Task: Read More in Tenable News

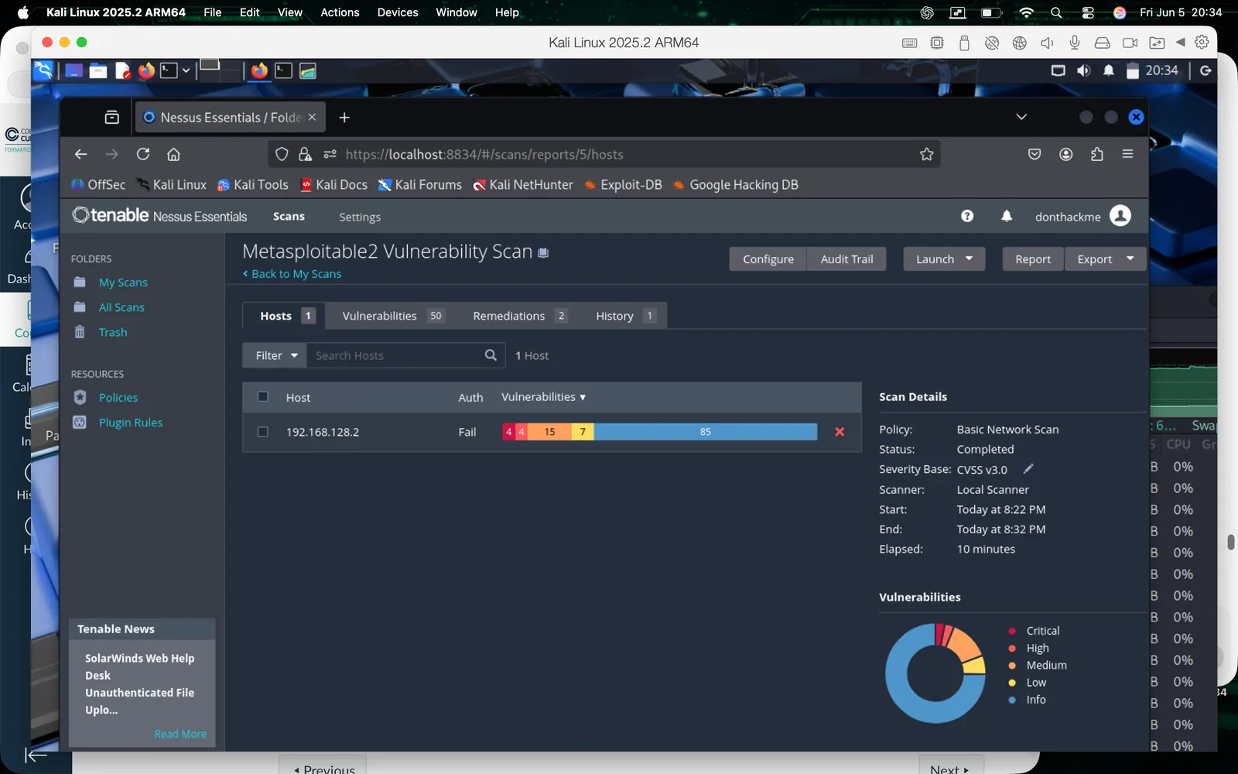Action: point(180,734)
